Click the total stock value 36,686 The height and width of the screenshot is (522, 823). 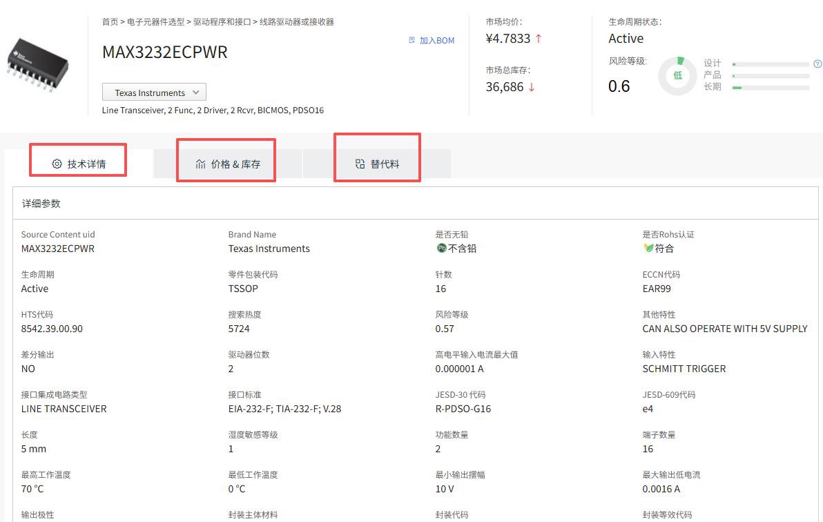pyautogui.click(x=505, y=86)
